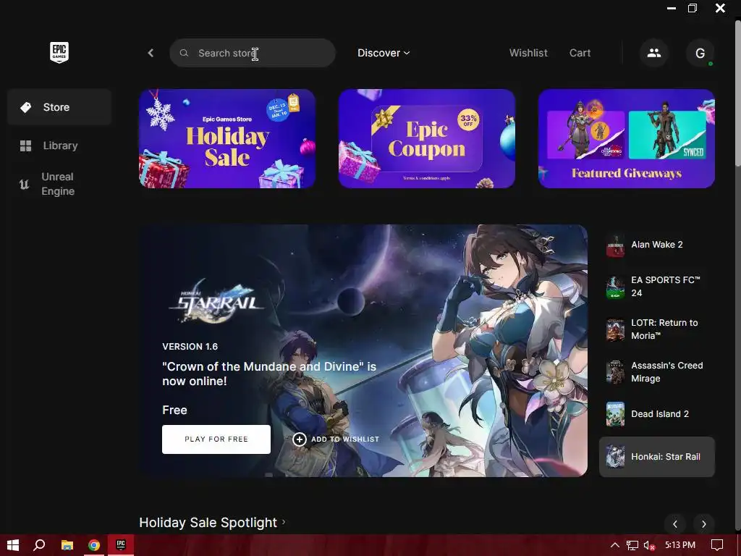The width and height of the screenshot is (741, 556).
Task: Open the Store section in the sidebar
Action: point(59,107)
